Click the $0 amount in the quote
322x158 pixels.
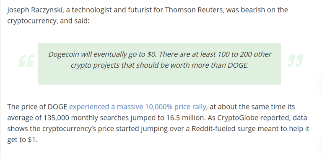(152, 54)
